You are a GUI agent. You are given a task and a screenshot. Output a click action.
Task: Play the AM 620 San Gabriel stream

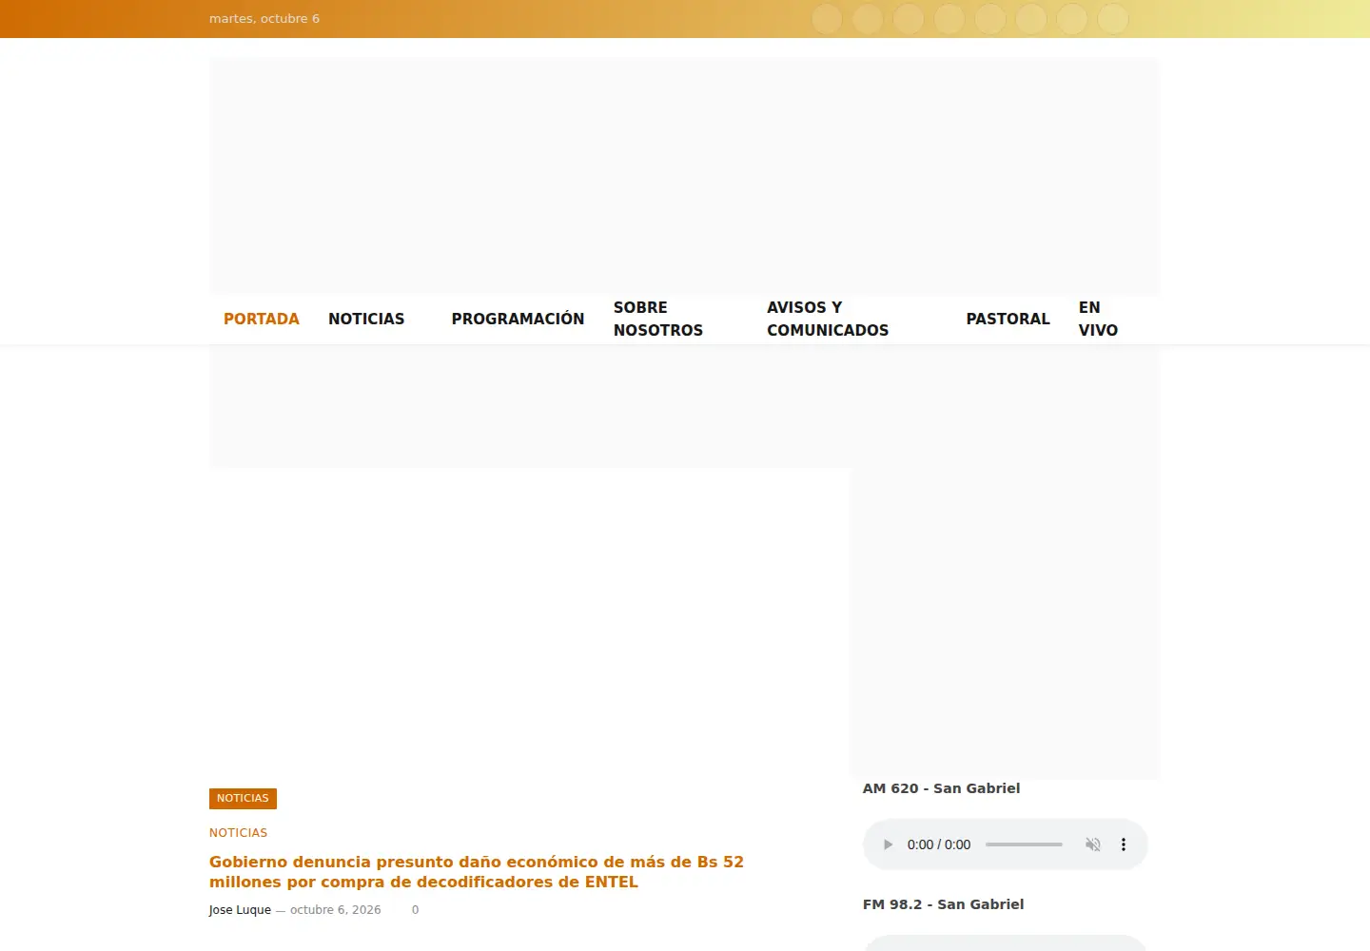888,844
